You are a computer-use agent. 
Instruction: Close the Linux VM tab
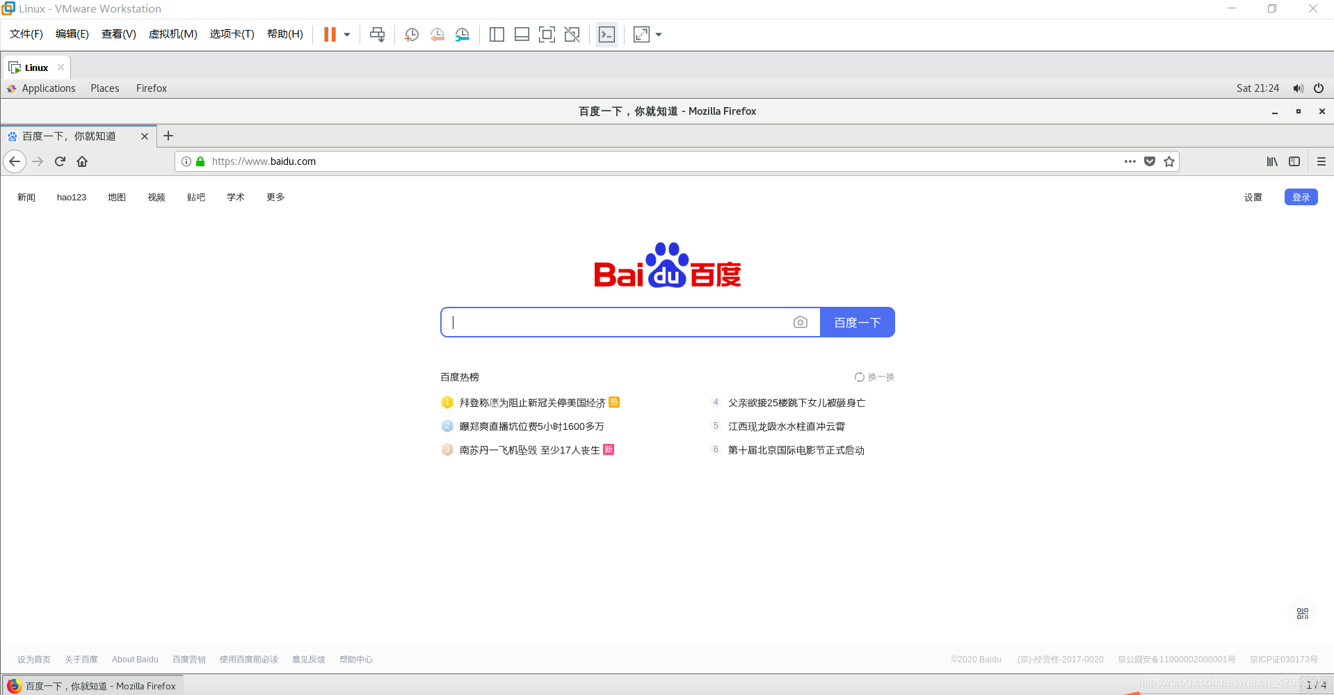(x=61, y=67)
